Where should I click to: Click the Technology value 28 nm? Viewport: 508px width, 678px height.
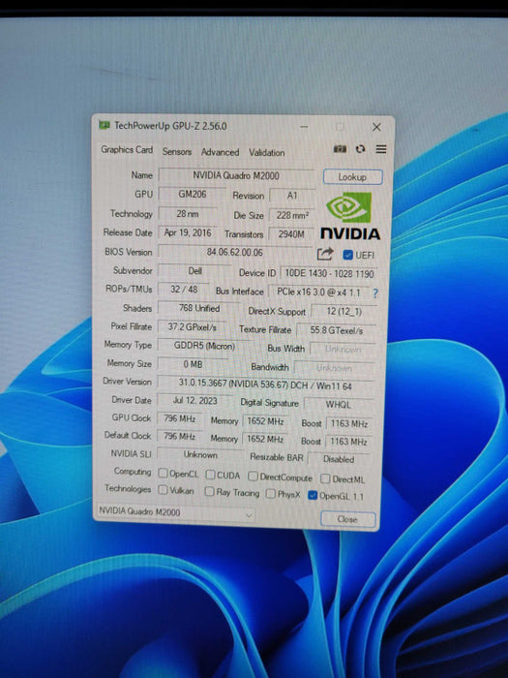click(188, 214)
